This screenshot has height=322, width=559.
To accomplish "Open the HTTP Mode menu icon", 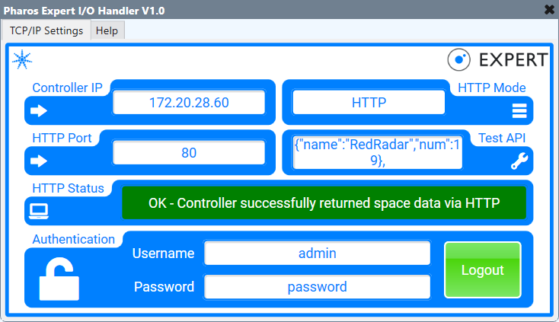I will [519, 111].
